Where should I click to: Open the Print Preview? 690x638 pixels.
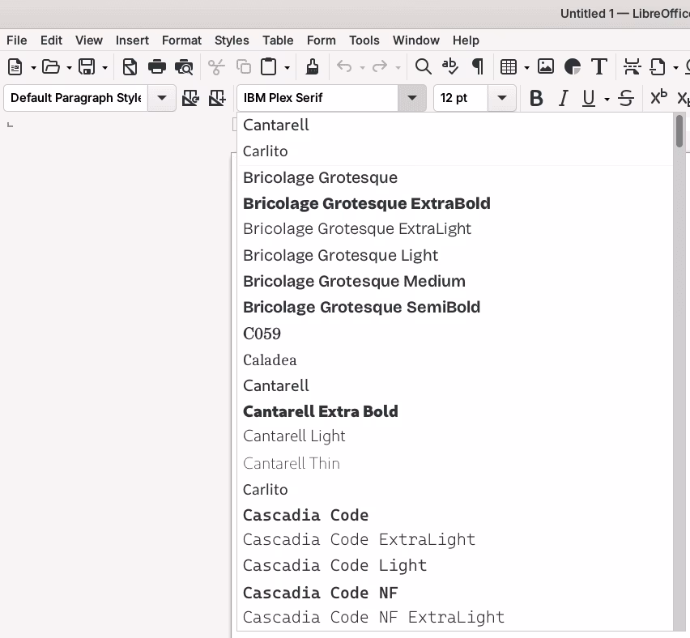(x=184, y=66)
